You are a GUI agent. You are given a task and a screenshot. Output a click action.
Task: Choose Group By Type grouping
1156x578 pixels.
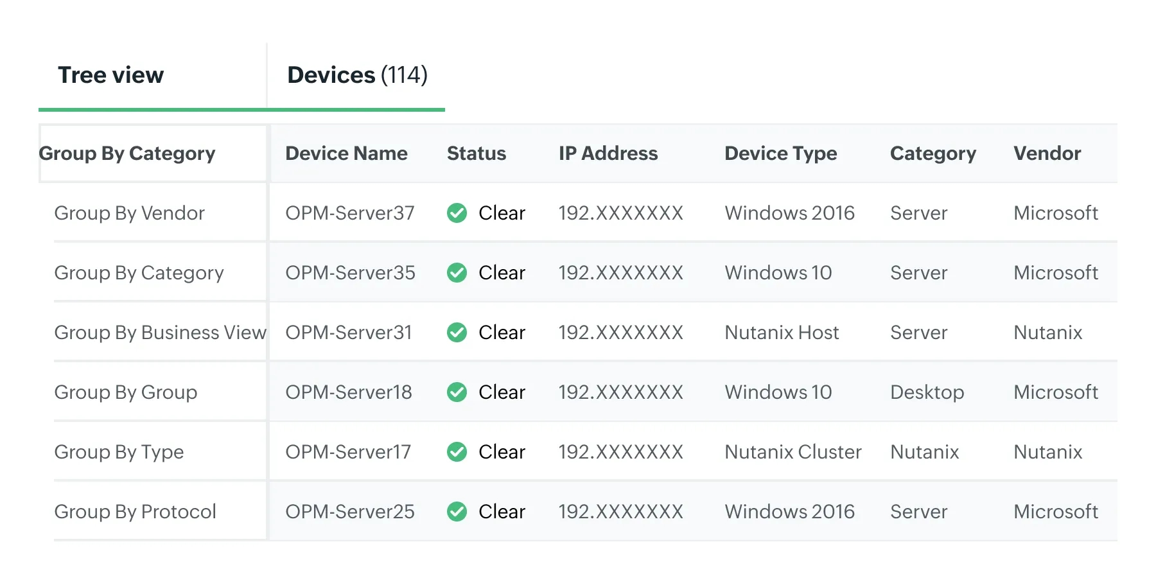click(119, 451)
